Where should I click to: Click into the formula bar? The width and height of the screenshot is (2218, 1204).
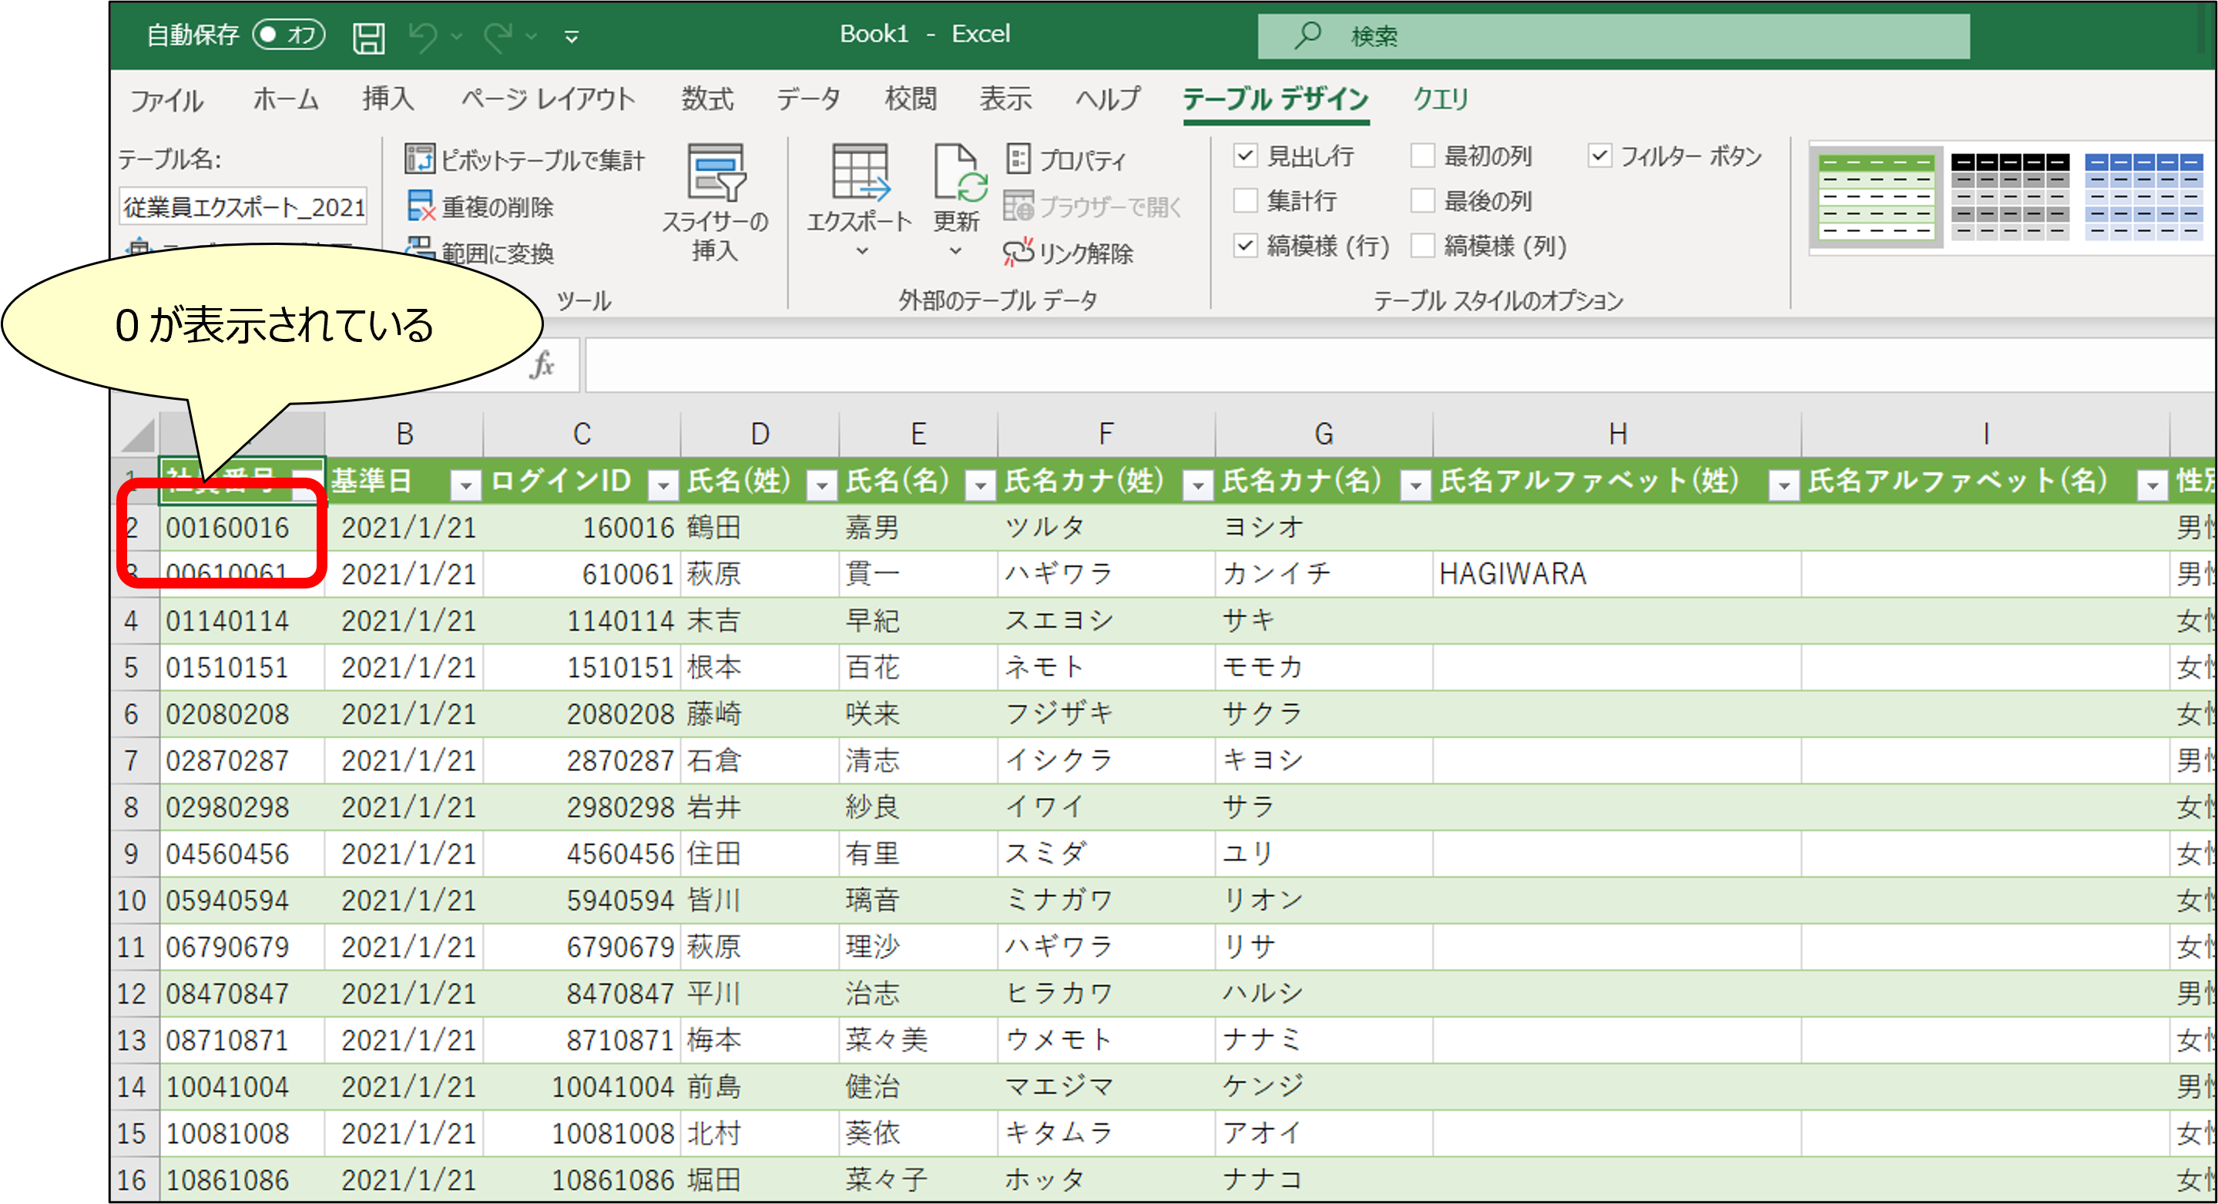pos(1401,365)
